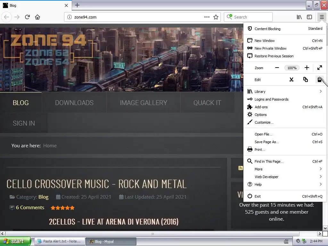Click horizontal scrollbar left arrow
328x246 pixels.
click(3, 234)
